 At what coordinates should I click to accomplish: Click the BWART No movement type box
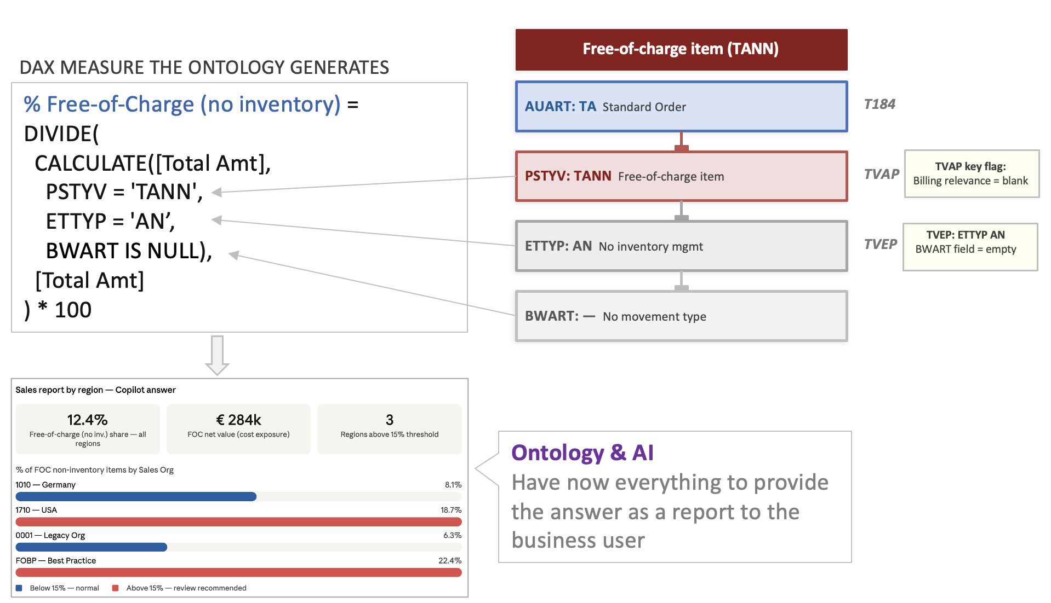681,316
